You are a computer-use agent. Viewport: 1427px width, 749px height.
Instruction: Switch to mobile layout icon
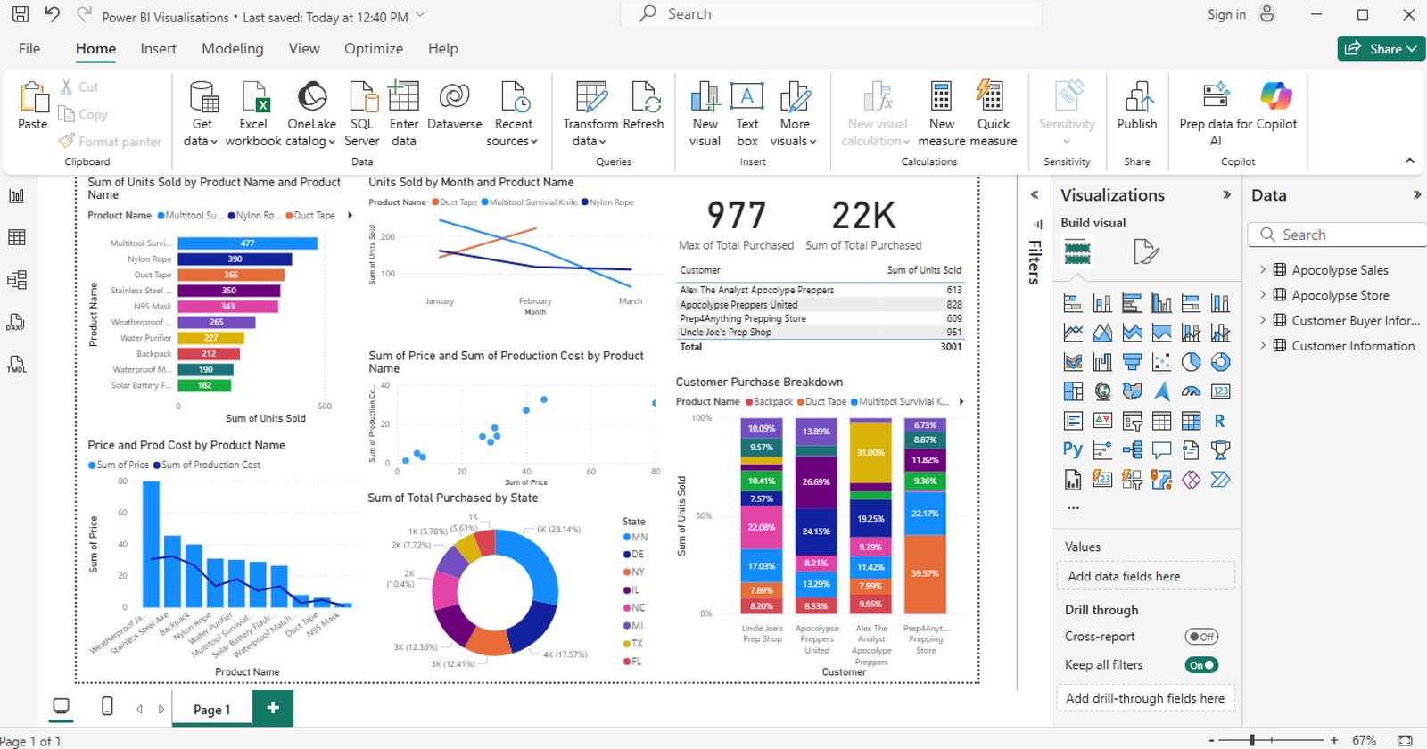click(x=107, y=707)
